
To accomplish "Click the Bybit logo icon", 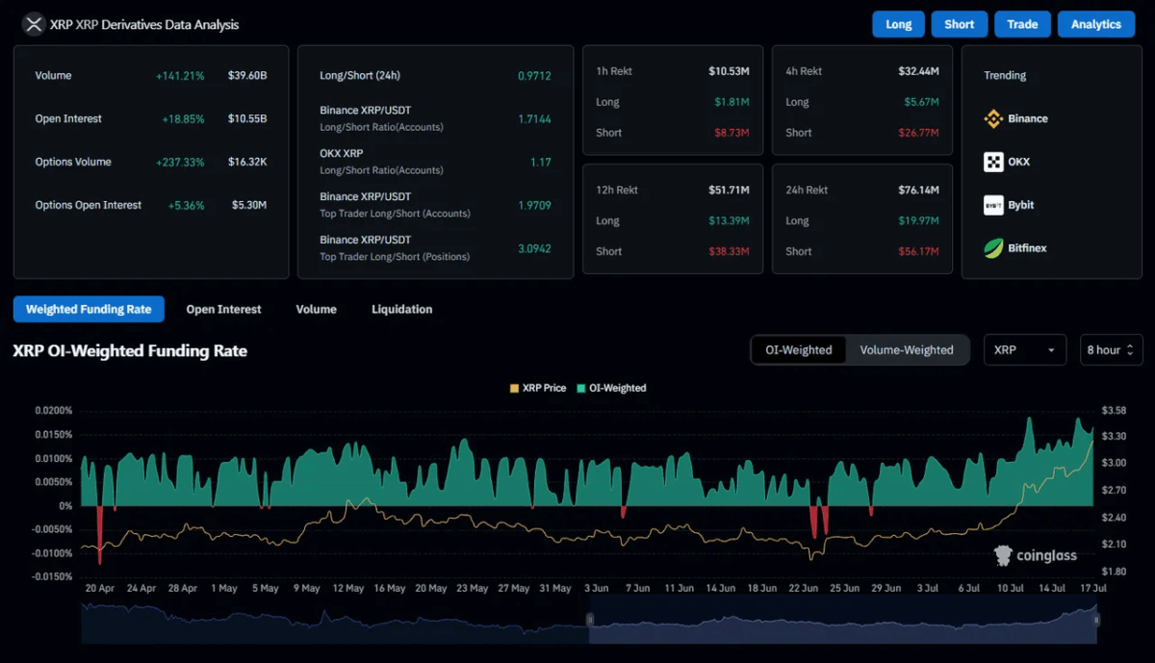I will [993, 205].
